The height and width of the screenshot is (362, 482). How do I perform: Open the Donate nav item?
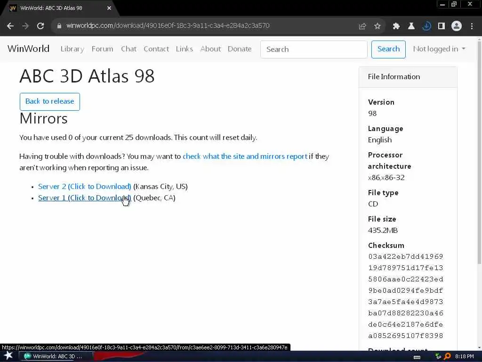click(x=240, y=49)
